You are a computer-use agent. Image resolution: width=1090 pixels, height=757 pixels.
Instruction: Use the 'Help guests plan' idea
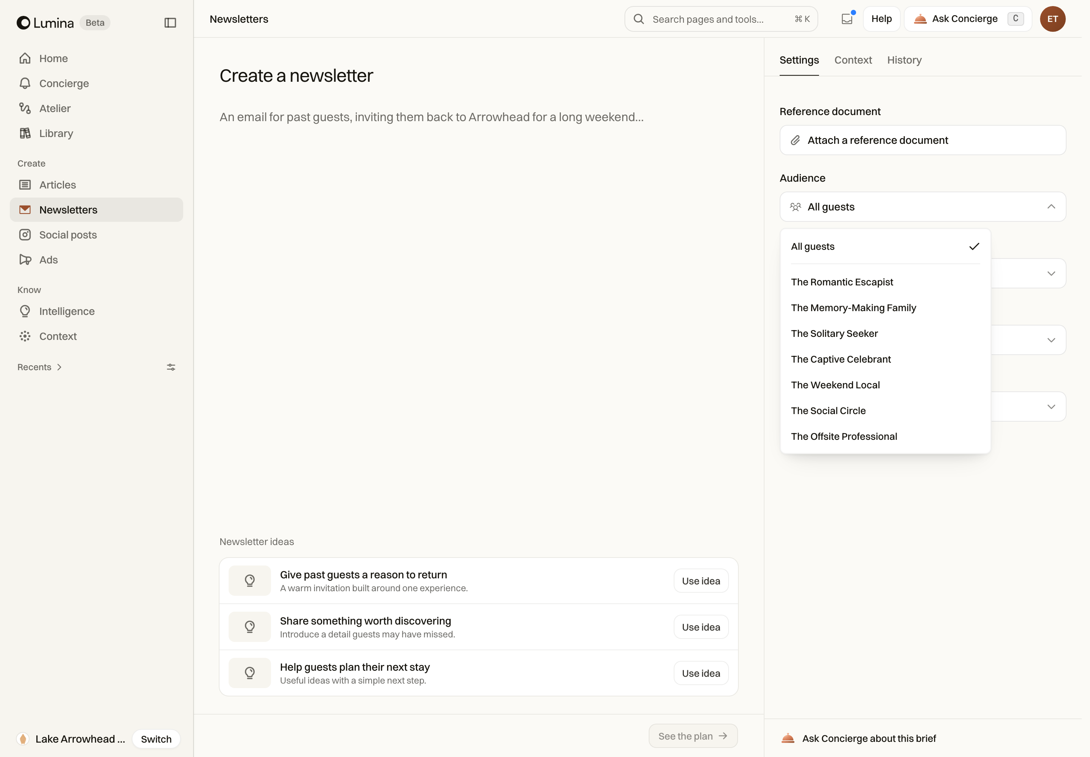tap(701, 673)
